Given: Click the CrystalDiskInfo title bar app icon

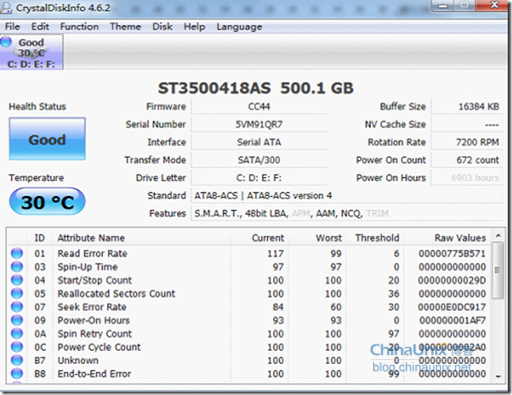Looking at the screenshot, I should click(5, 7).
